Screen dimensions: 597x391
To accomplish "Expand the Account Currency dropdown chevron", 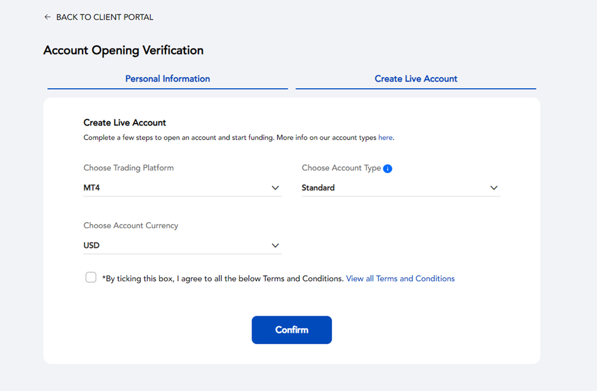I will (x=276, y=246).
